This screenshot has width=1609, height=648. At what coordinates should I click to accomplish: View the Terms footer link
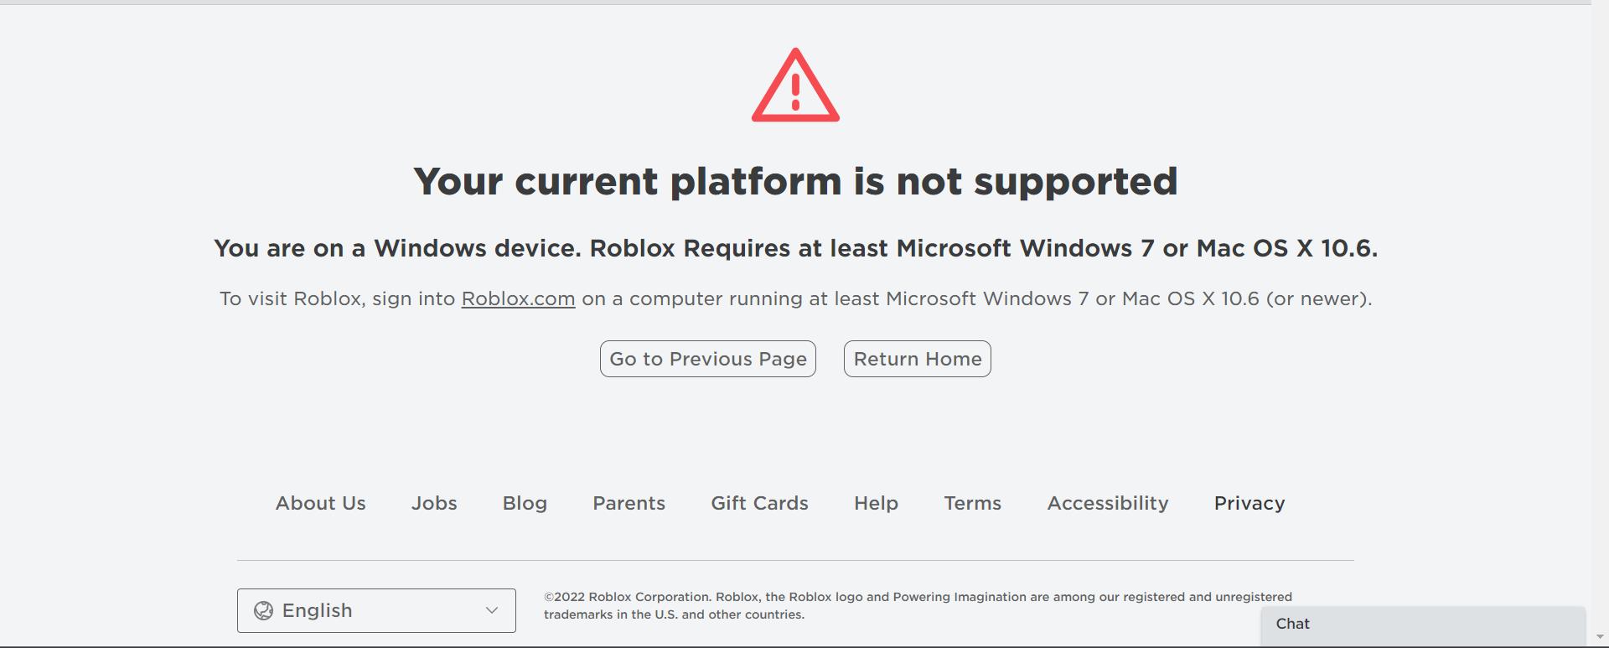coord(973,503)
